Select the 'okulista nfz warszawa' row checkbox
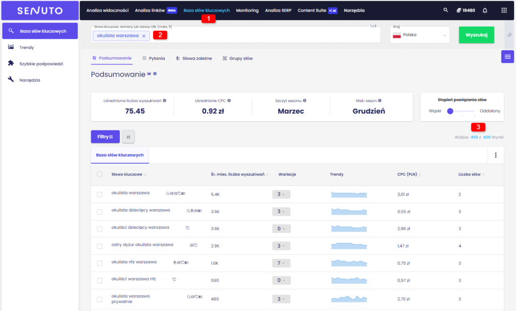The width and height of the screenshot is (516, 311). (x=100, y=263)
